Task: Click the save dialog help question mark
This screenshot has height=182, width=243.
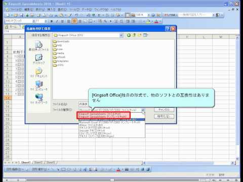Action: coord(168,29)
